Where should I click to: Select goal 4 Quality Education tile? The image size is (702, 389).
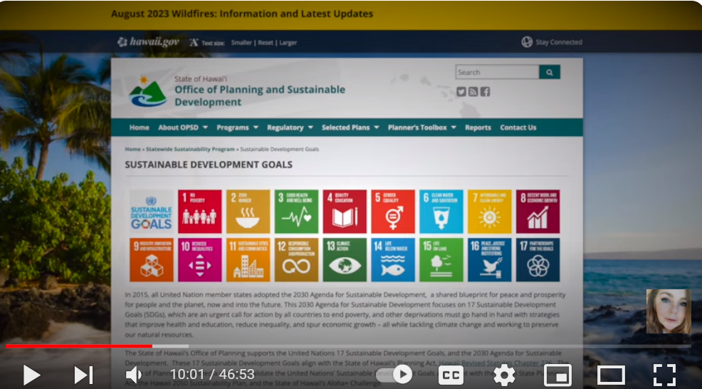tap(345, 212)
